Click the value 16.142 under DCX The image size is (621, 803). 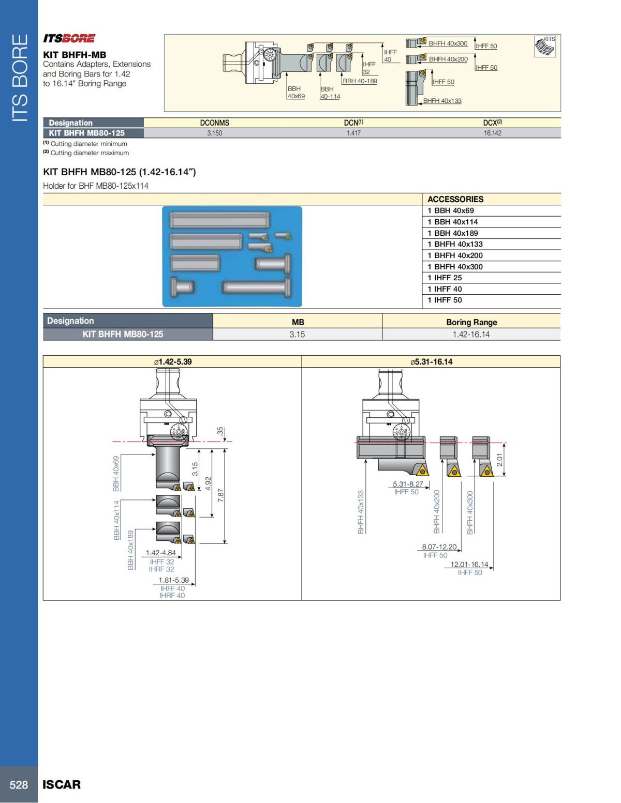coord(493,133)
